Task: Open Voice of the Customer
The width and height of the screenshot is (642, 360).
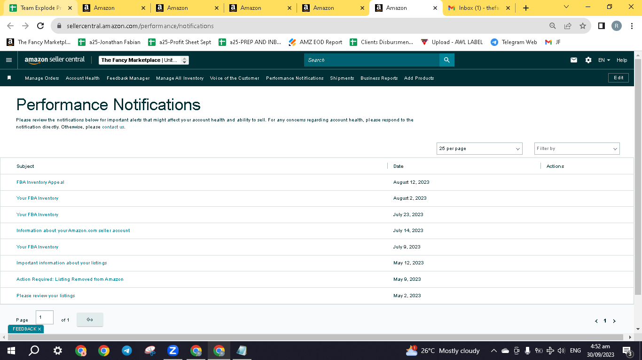Action: coord(235,78)
